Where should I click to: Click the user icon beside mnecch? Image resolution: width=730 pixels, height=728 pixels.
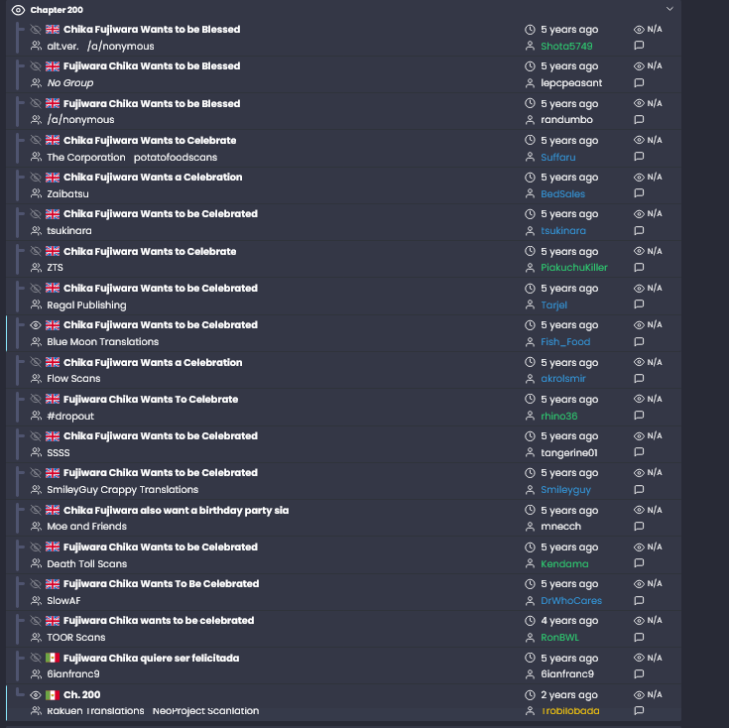(530, 527)
